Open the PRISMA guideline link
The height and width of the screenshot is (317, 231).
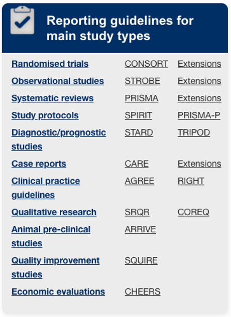(x=142, y=98)
